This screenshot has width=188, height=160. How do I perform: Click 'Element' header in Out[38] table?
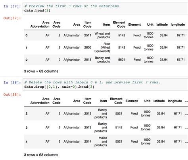pos(132,101)
